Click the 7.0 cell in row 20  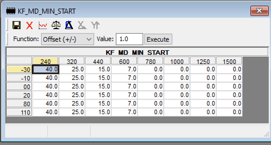click(124, 95)
